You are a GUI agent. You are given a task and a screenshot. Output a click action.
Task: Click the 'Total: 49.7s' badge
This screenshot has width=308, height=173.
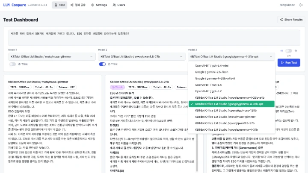(162, 87)
